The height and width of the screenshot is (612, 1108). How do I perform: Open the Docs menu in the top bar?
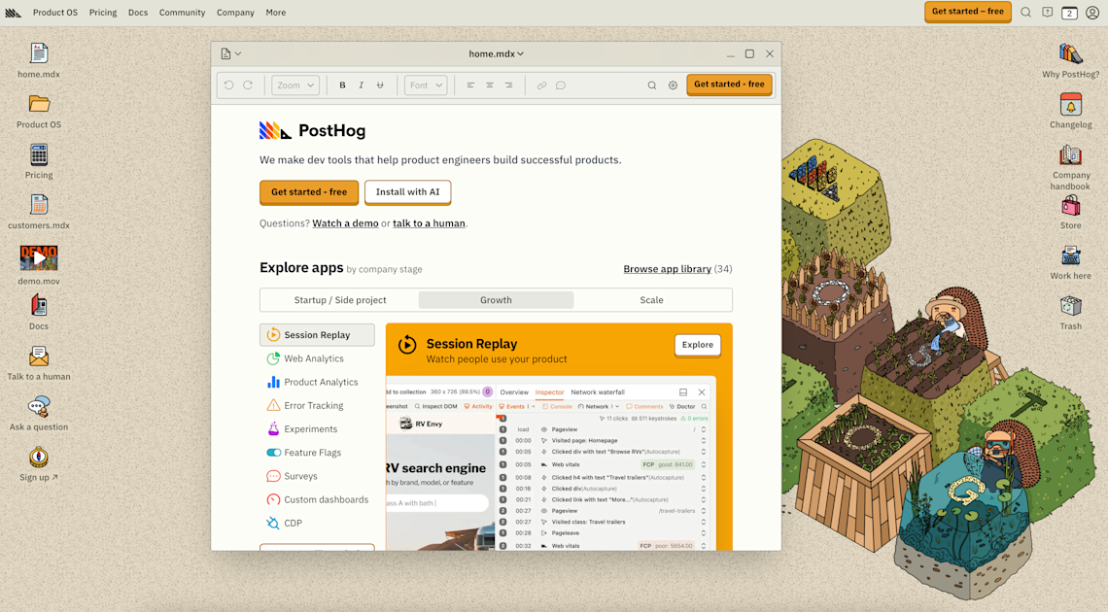click(138, 13)
